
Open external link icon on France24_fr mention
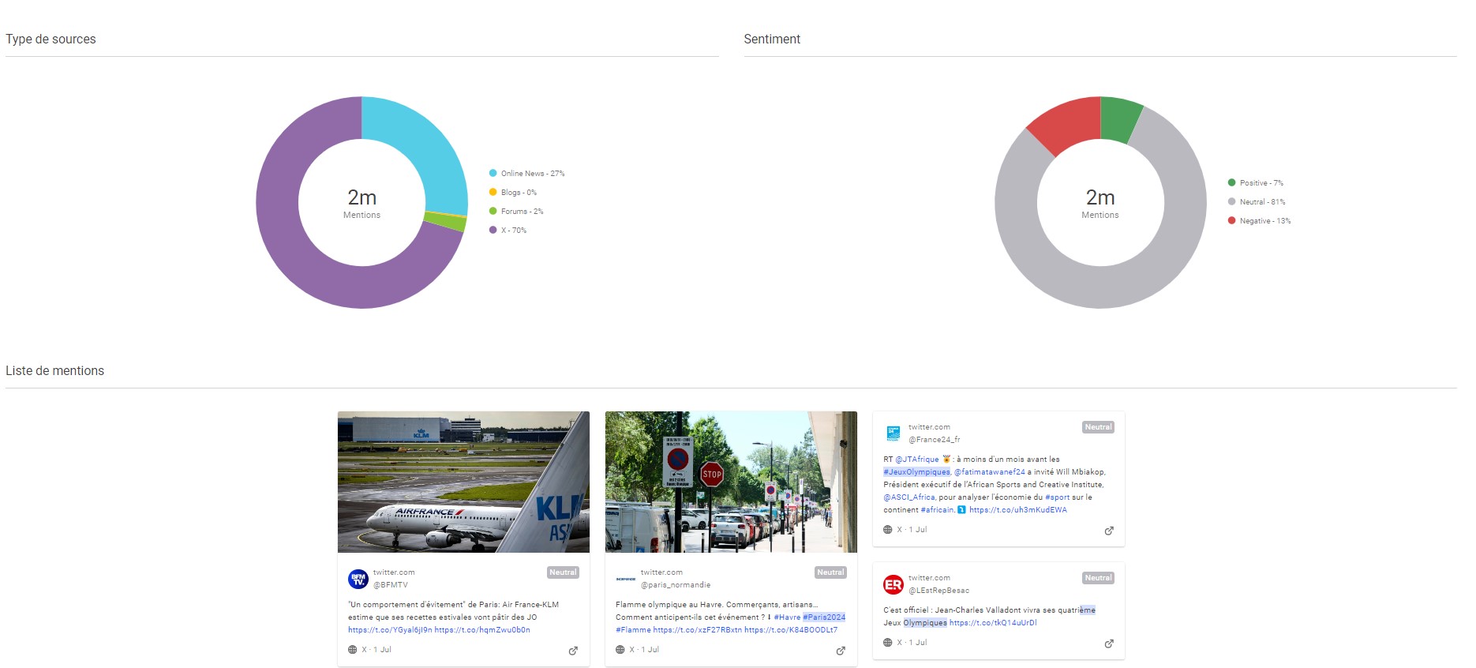tap(1109, 531)
